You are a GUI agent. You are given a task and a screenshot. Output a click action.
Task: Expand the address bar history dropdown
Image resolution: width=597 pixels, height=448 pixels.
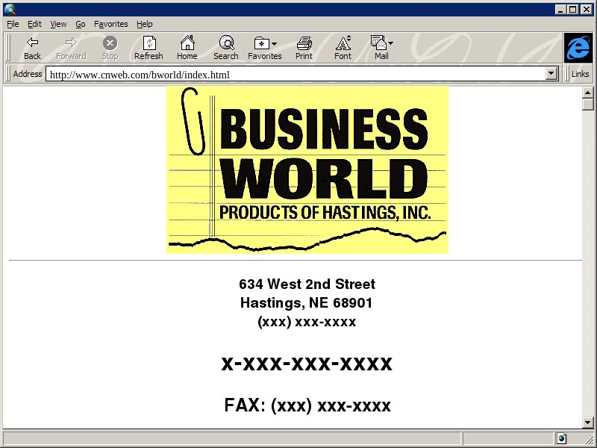(x=552, y=74)
